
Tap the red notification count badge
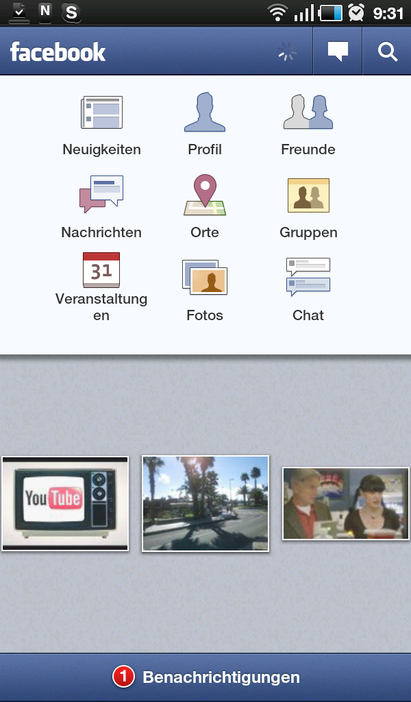pyautogui.click(x=123, y=677)
